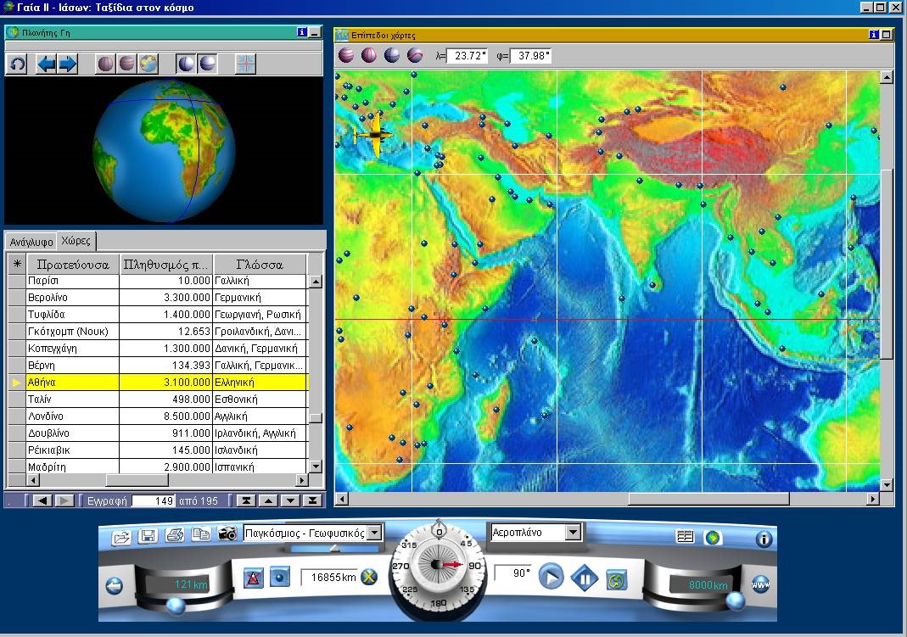Start the journey with play button
The width and height of the screenshot is (907, 637).
point(551,576)
